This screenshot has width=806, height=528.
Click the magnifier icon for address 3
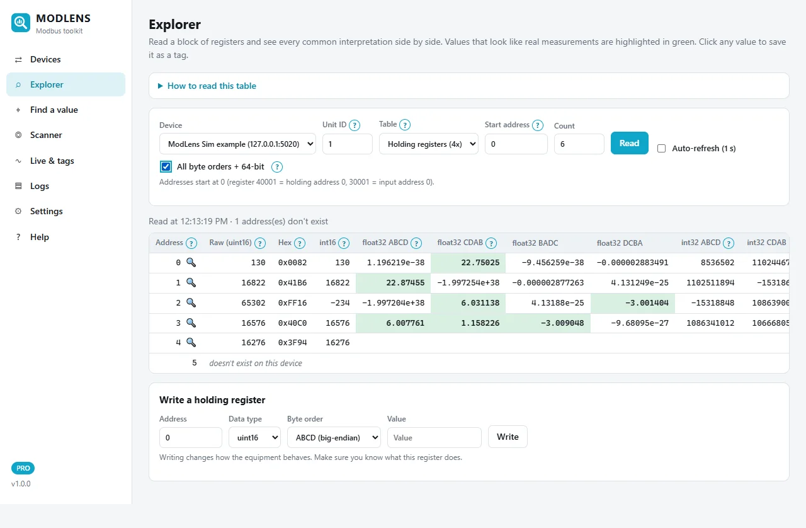pos(191,323)
